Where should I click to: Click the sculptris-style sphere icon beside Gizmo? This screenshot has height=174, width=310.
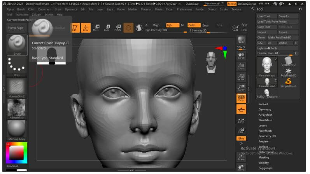[x=139, y=28]
